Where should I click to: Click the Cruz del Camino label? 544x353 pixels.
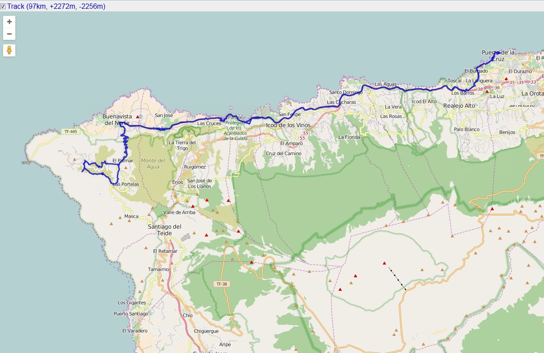(284, 153)
